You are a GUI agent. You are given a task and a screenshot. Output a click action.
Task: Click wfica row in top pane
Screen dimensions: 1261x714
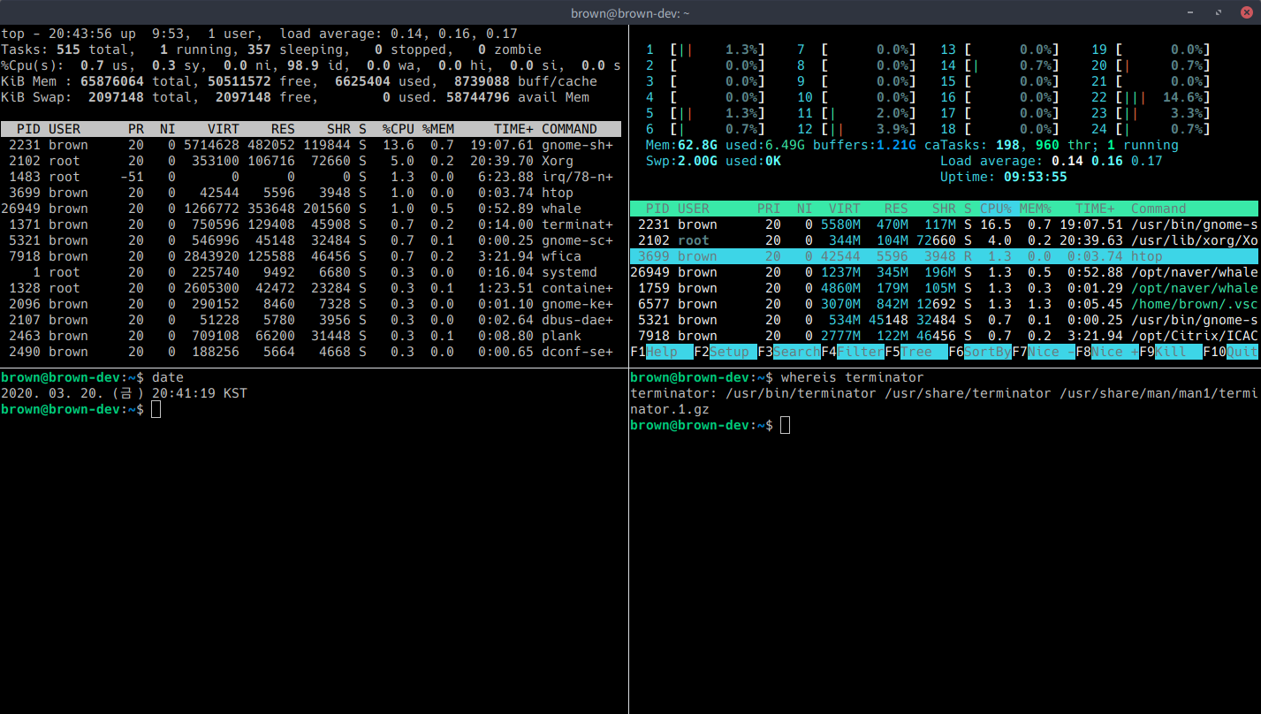coord(311,256)
